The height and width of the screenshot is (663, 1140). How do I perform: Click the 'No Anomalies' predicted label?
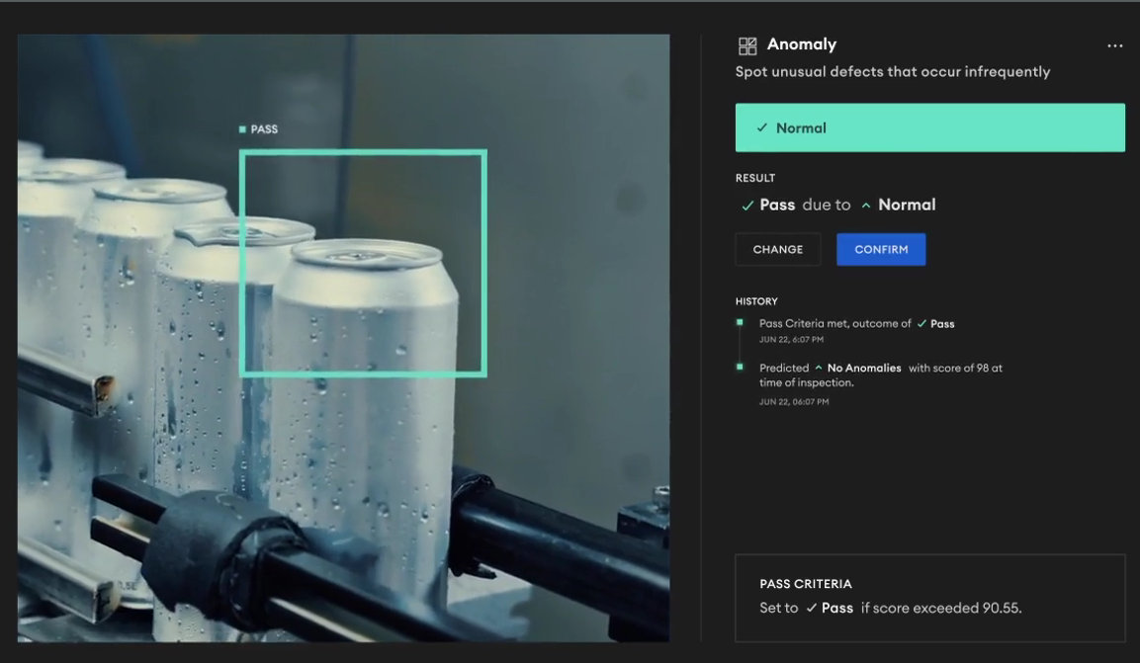[863, 369]
